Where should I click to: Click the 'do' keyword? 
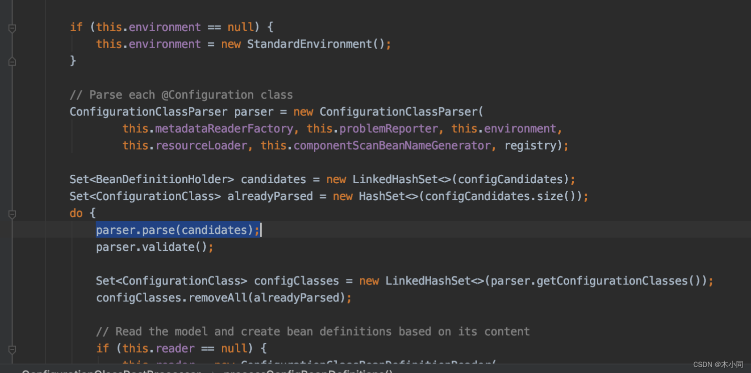pos(76,213)
